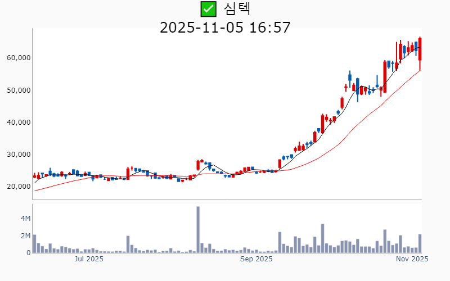Click the last red candlestick at far right
Viewport: 450px width, 281px height.
(420, 49)
